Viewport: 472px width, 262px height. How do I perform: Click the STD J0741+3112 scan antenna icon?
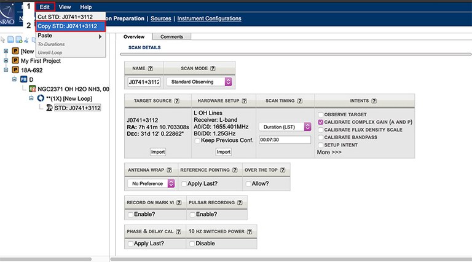click(49, 108)
